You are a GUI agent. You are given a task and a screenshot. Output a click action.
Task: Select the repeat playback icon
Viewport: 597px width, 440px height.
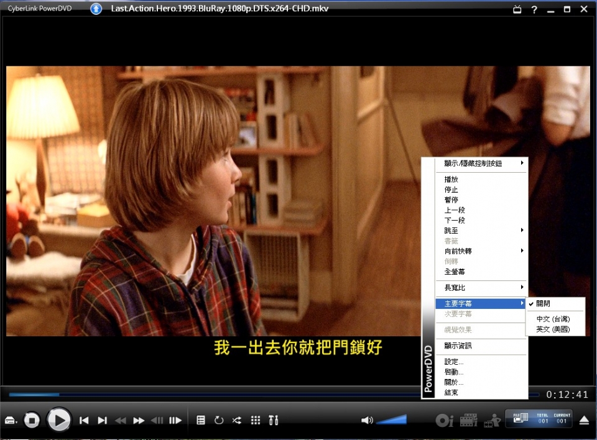218,420
